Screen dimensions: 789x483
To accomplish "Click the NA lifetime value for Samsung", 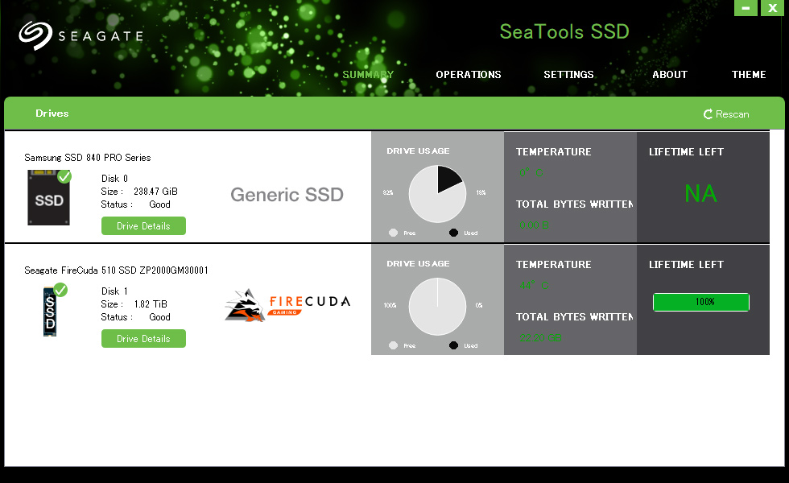I will pos(701,194).
